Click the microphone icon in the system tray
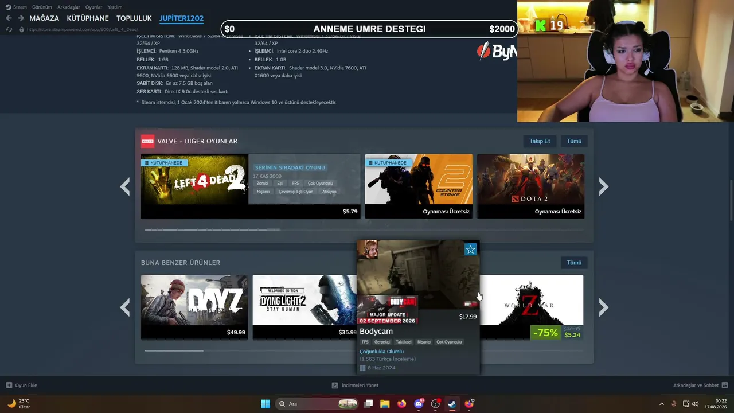The image size is (734, 413). click(x=674, y=404)
